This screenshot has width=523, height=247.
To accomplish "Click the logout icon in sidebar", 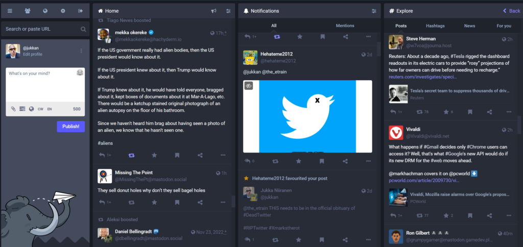I will click(x=80, y=11).
